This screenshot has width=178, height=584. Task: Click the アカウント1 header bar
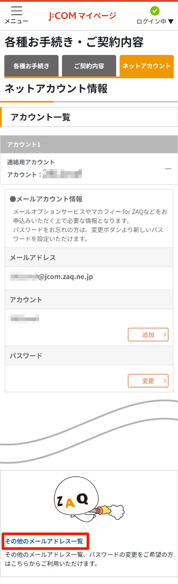(x=89, y=144)
